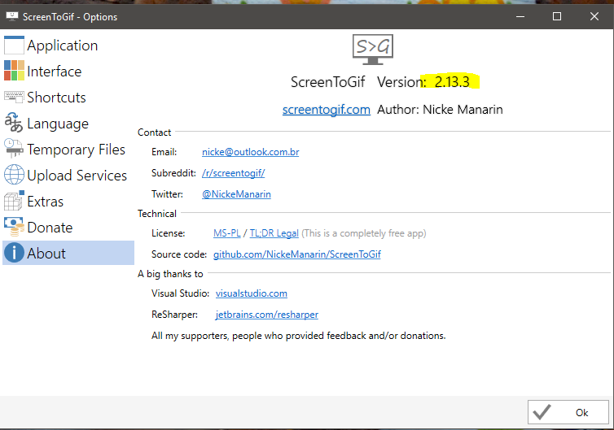Screen dimensions: 614x430
Task: Click the Twitter: label
Action: point(167,194)
